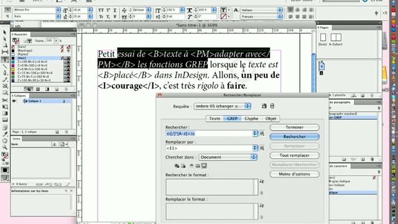Screen dimensions: 398x224
Task: Select the Hand tool
Action: [x=5, y=141]
